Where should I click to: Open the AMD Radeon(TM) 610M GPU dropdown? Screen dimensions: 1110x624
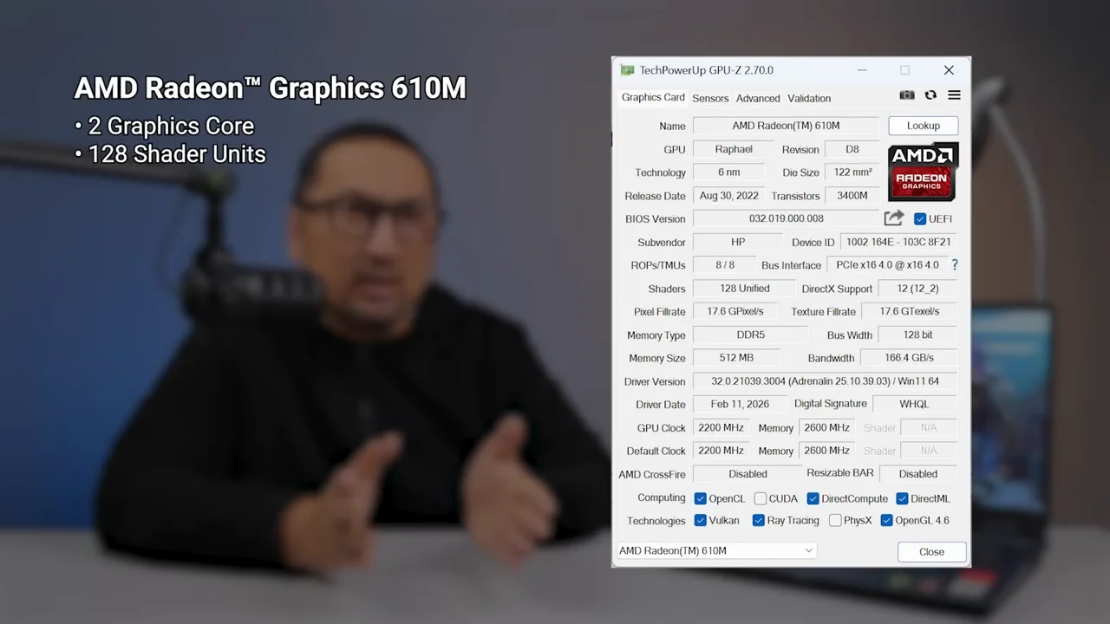(x=716, y=550)
